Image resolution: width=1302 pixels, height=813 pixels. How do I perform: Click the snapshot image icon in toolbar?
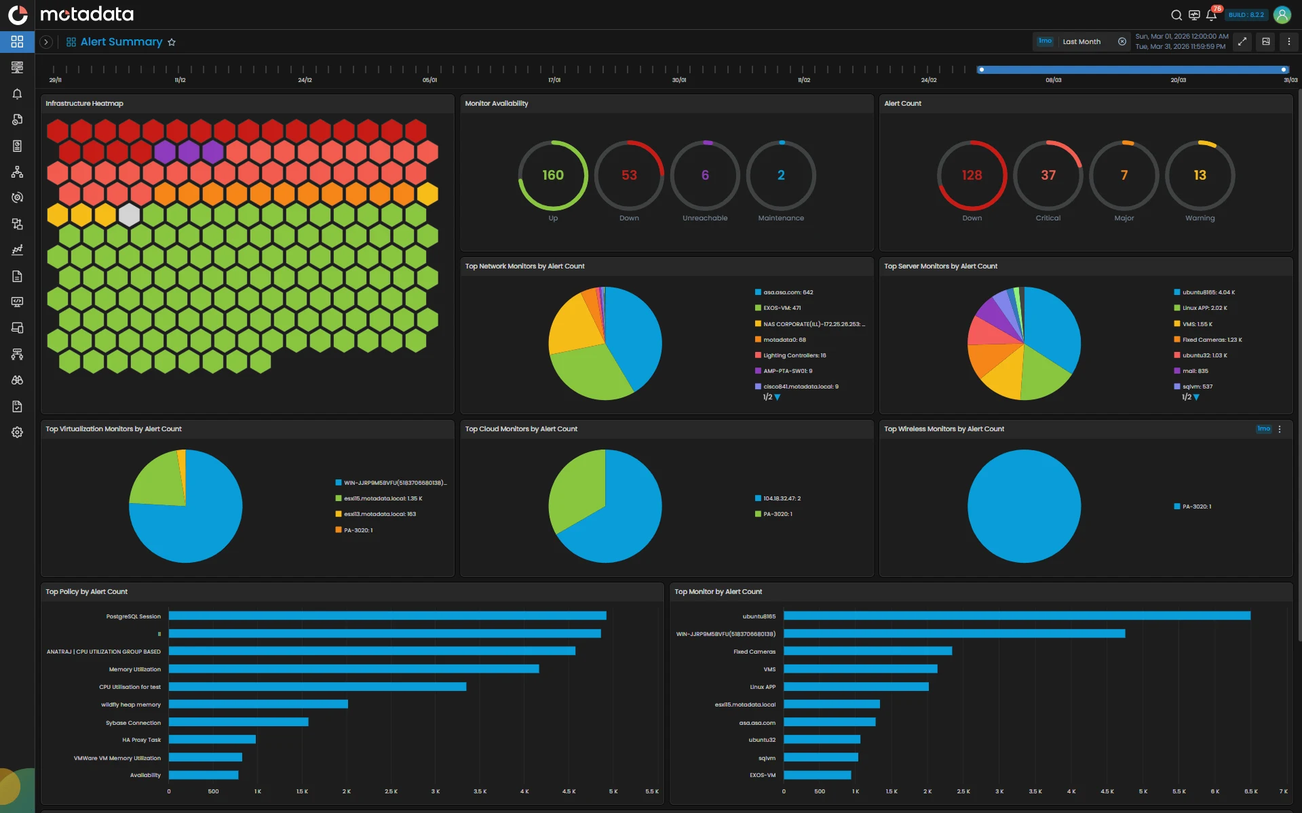[1265, 41]
